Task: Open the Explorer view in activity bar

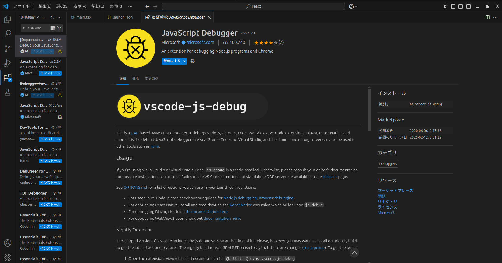Action: [8, 19]
